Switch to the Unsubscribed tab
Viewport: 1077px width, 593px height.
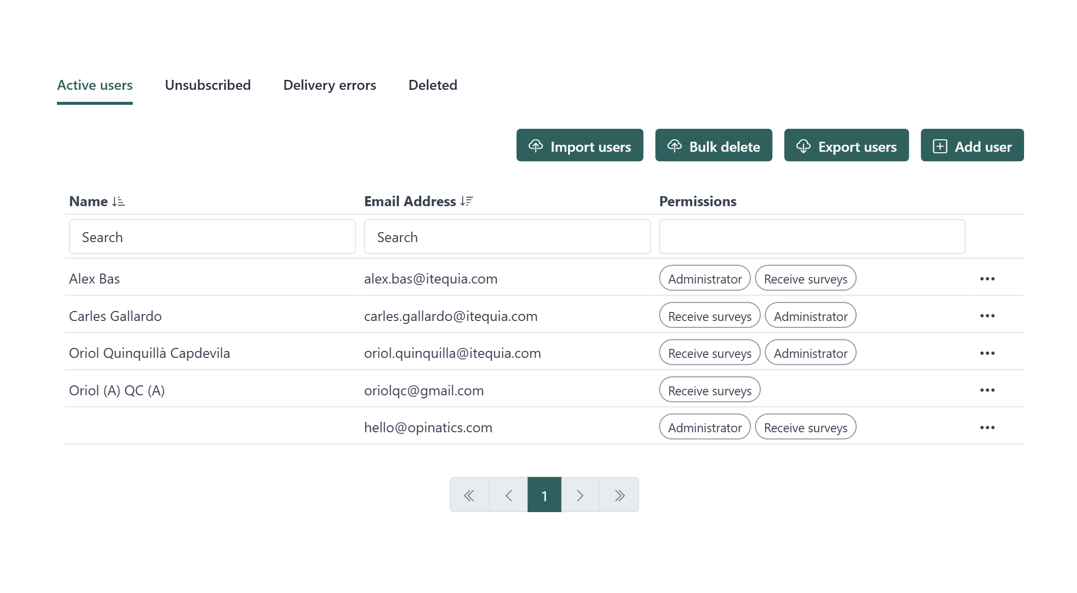coord(208,85)
